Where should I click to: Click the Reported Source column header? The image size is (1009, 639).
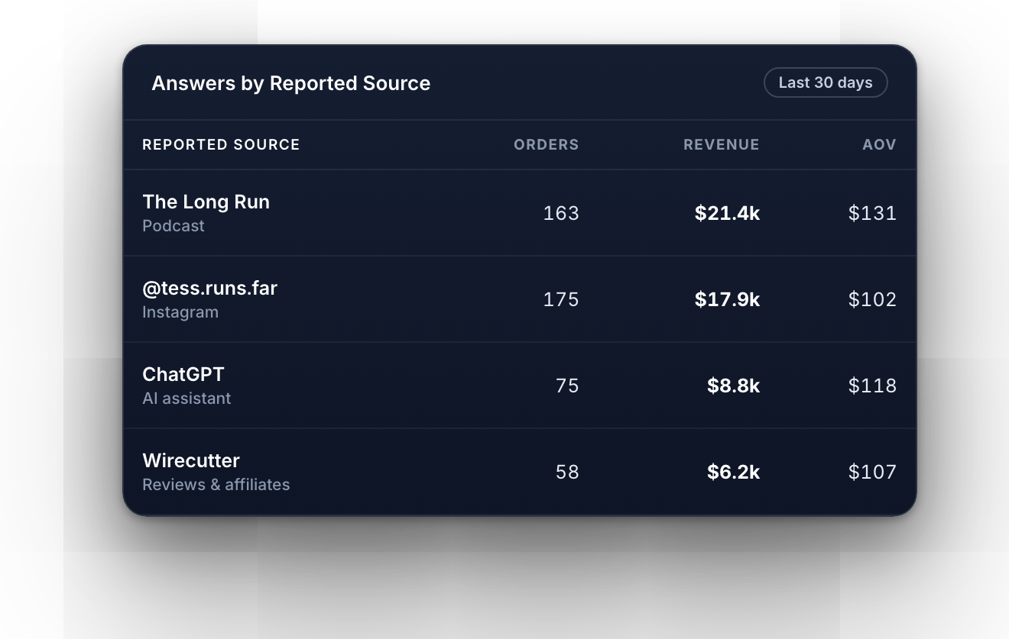pyautogui.click(x=221, y=144)
